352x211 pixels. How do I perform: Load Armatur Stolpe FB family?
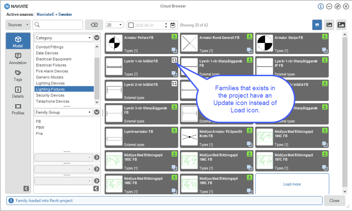[x=325, y=36]
